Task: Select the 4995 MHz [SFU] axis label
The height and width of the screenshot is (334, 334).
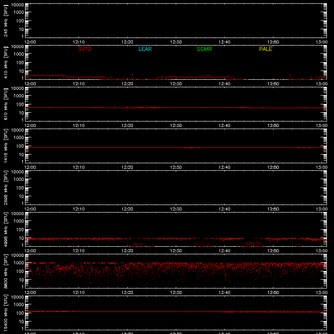Action: (5, 229)
